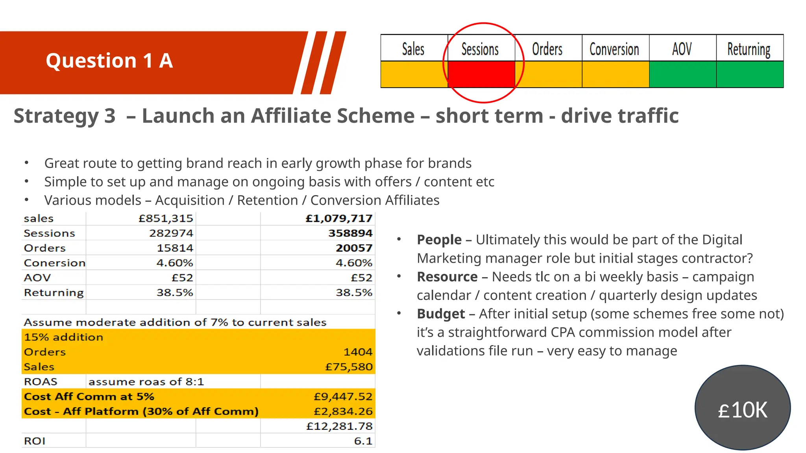806x453 pixels.
Task: Select 'Cost Aff Comm at 5%' label
Action: (89, 396)
